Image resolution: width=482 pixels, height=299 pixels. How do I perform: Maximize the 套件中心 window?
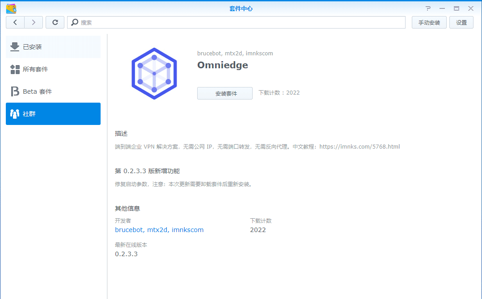456,8
